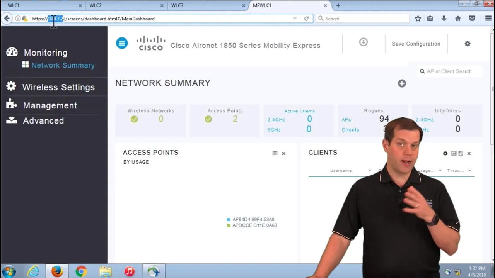Viewport: 495px width, 278px height.
Task: Click the Advanced download-tray icon
Action: 12,120
